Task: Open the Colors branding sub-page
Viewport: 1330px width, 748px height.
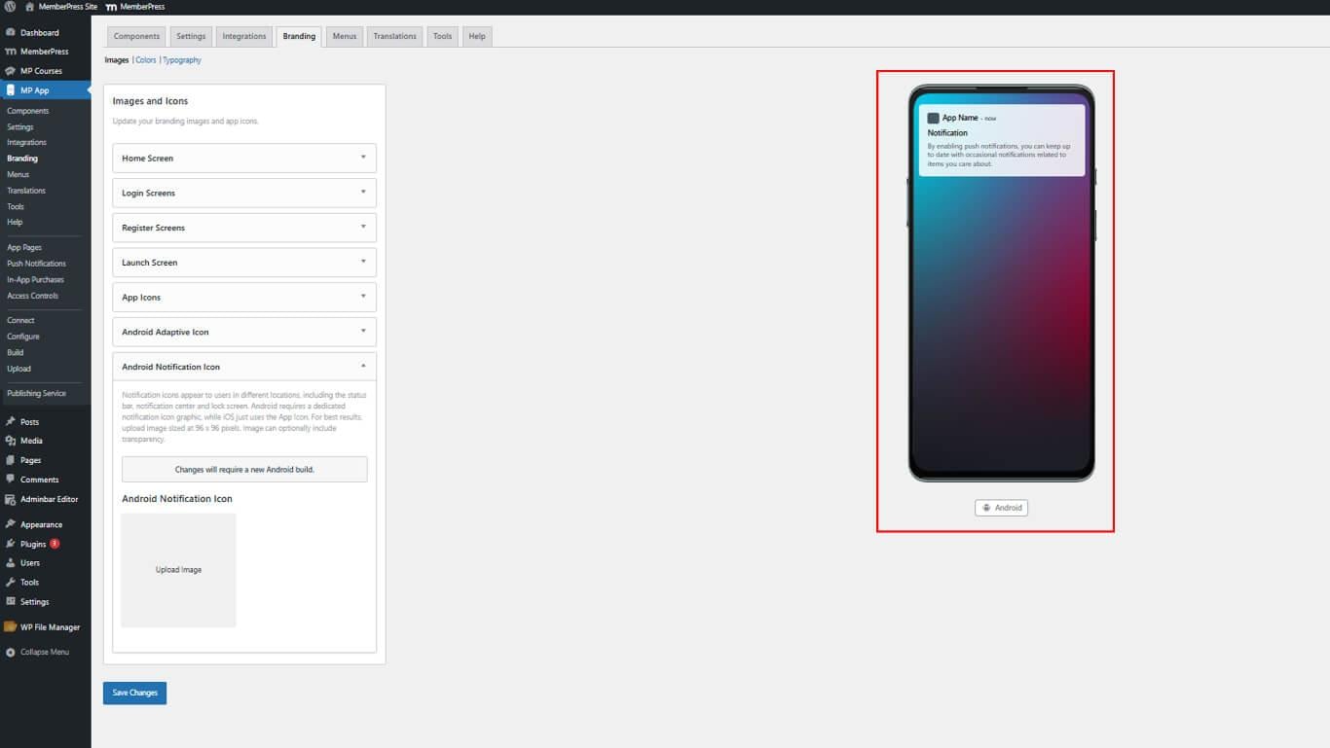Action: click(146, 60)
